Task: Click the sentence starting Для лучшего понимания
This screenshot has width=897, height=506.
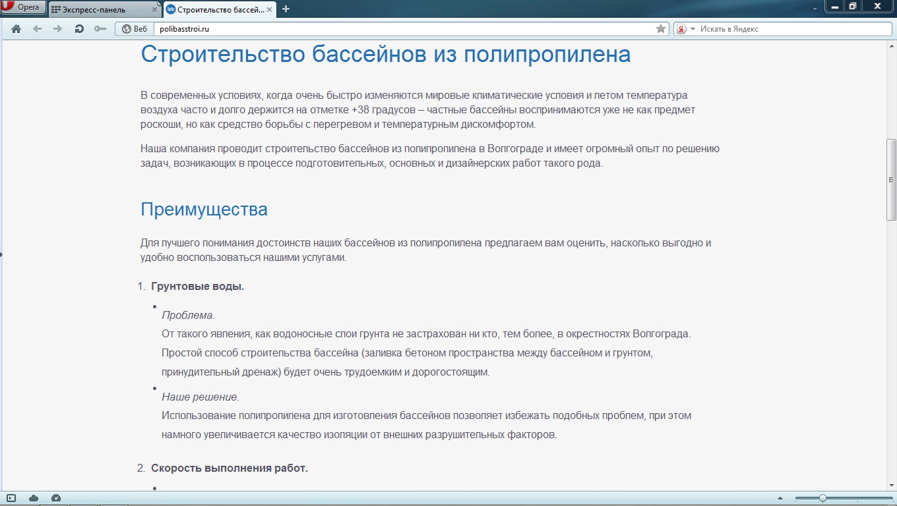Action: (x=426, y=243)
